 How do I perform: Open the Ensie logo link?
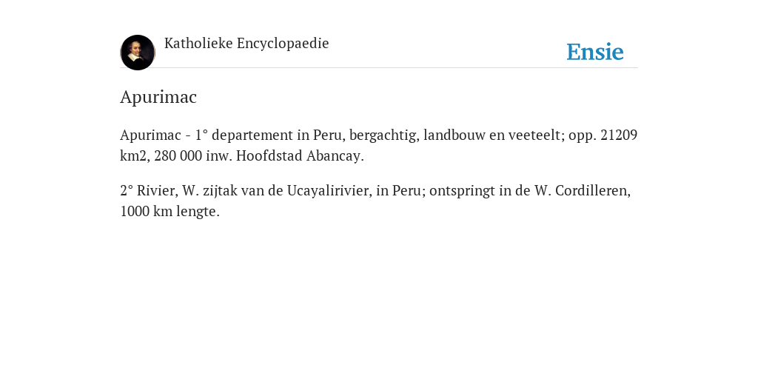point(594,52)
